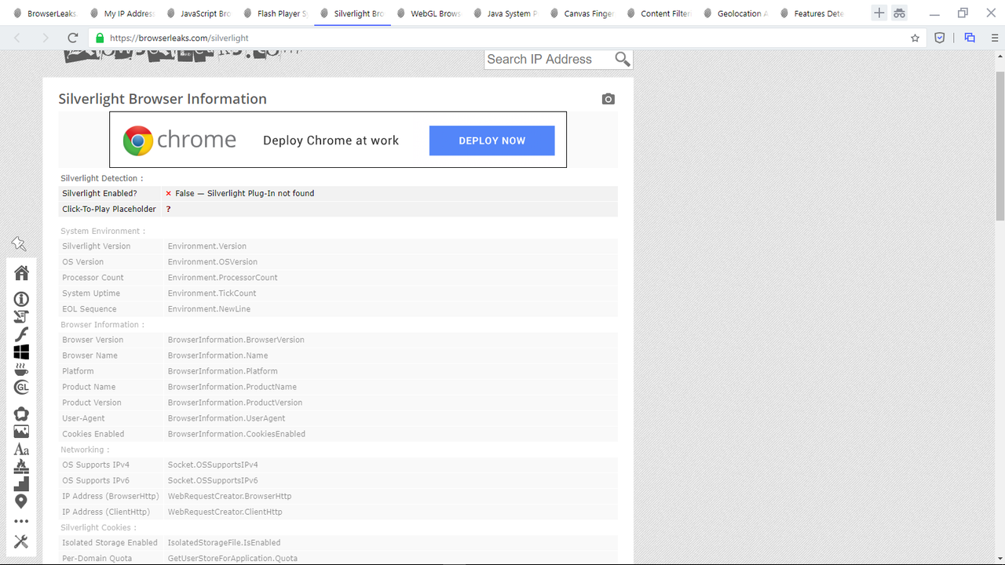Go forward to the next page
Screen dimensions: 1005x565
tap(45, 38)
